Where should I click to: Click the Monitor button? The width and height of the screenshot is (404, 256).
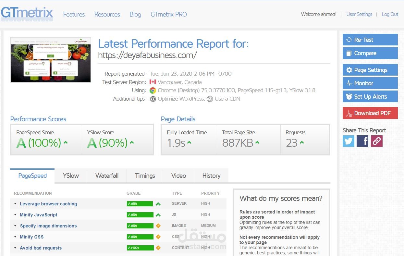click(370, 83)
